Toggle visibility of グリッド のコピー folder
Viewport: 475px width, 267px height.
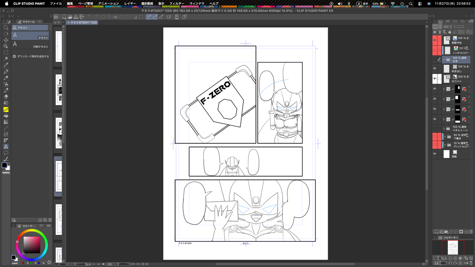435,145
